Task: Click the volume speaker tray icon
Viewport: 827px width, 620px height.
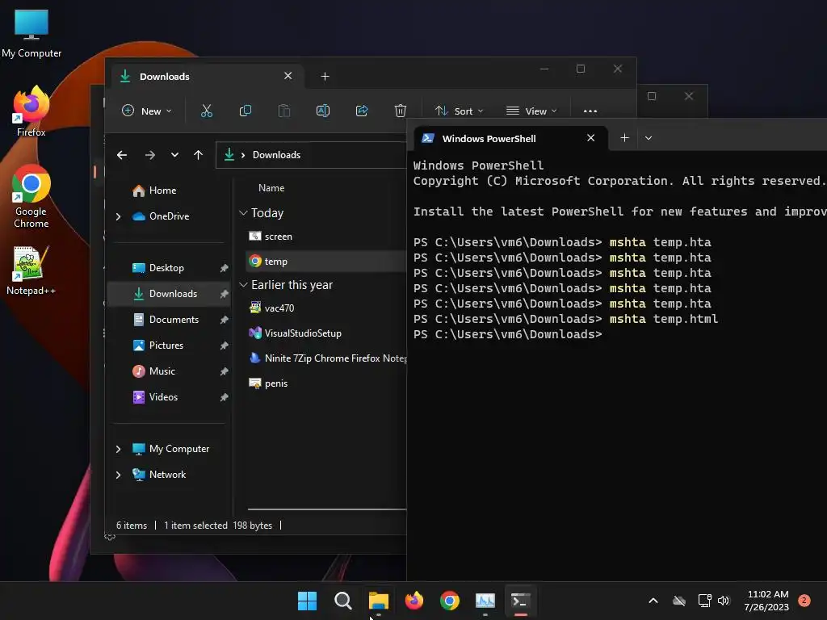Action: (724, 601)
